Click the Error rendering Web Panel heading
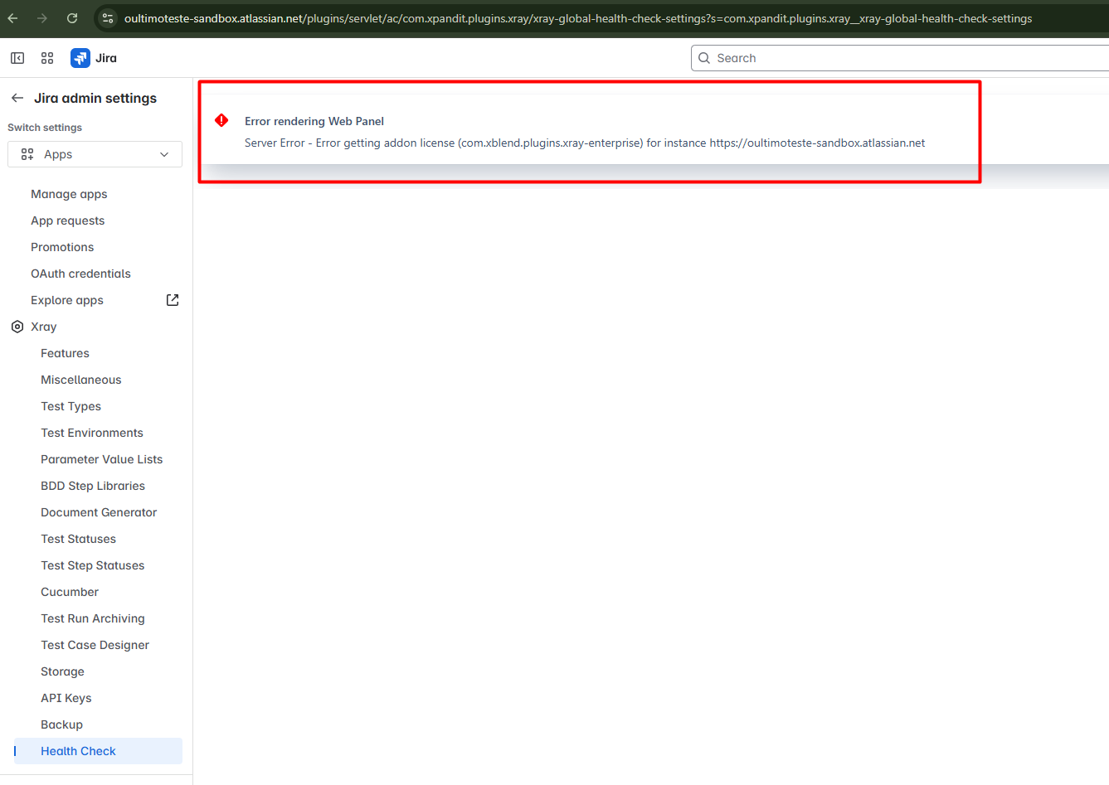This screenshot has height=785, width=1109. 314,121
